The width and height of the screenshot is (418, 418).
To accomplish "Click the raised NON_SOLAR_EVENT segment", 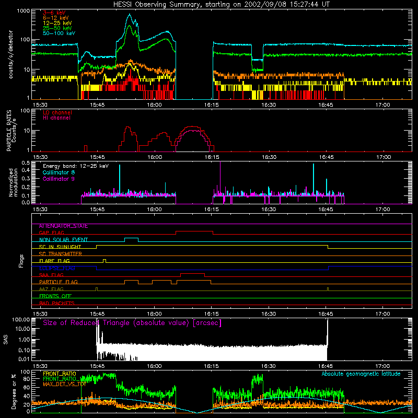I will point(132,238).
